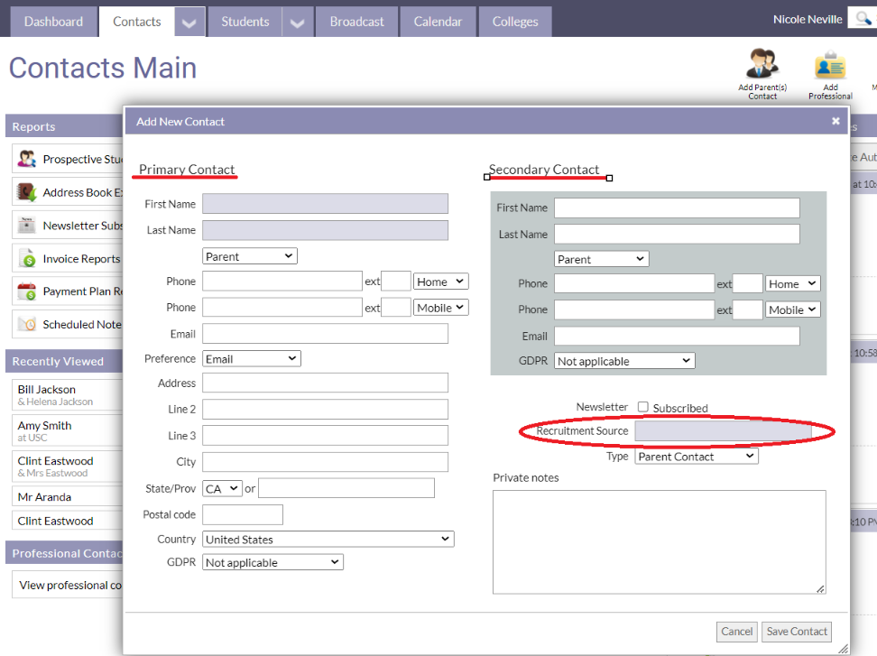Open the Invoice Reports link
Screen dimensions: 877x656
coord(82,259)
